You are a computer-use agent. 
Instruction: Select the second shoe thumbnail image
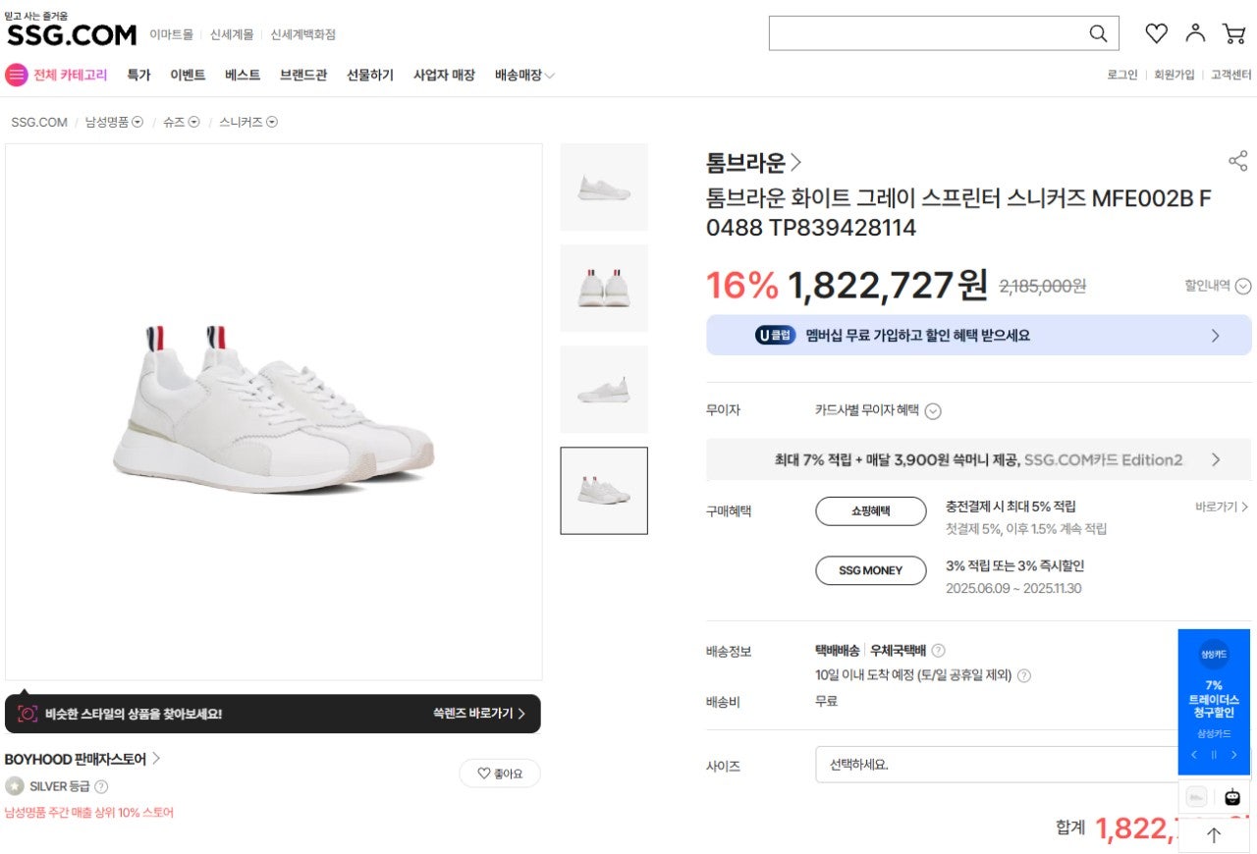604,288
